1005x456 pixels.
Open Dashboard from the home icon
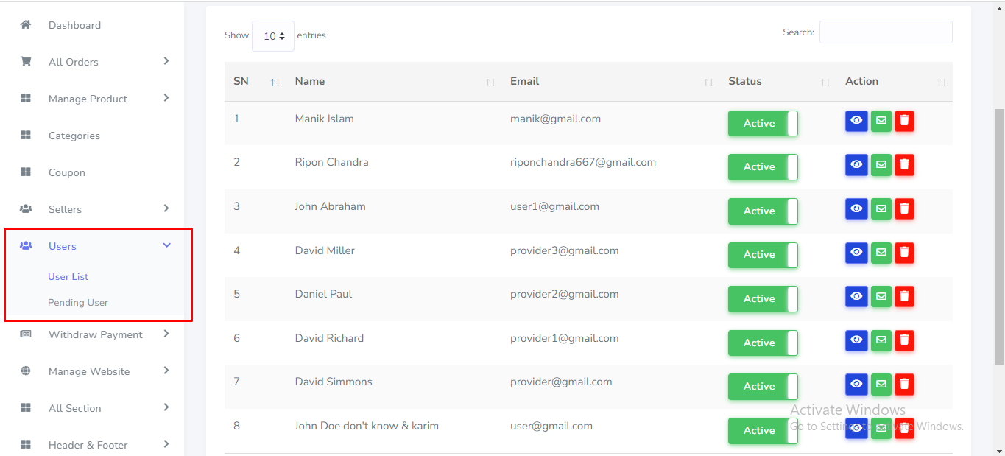tap(26, 25)
